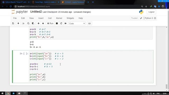169x95 pixels.
Task: Click the volume icon in system tray
Action: [x=154, y=93]
